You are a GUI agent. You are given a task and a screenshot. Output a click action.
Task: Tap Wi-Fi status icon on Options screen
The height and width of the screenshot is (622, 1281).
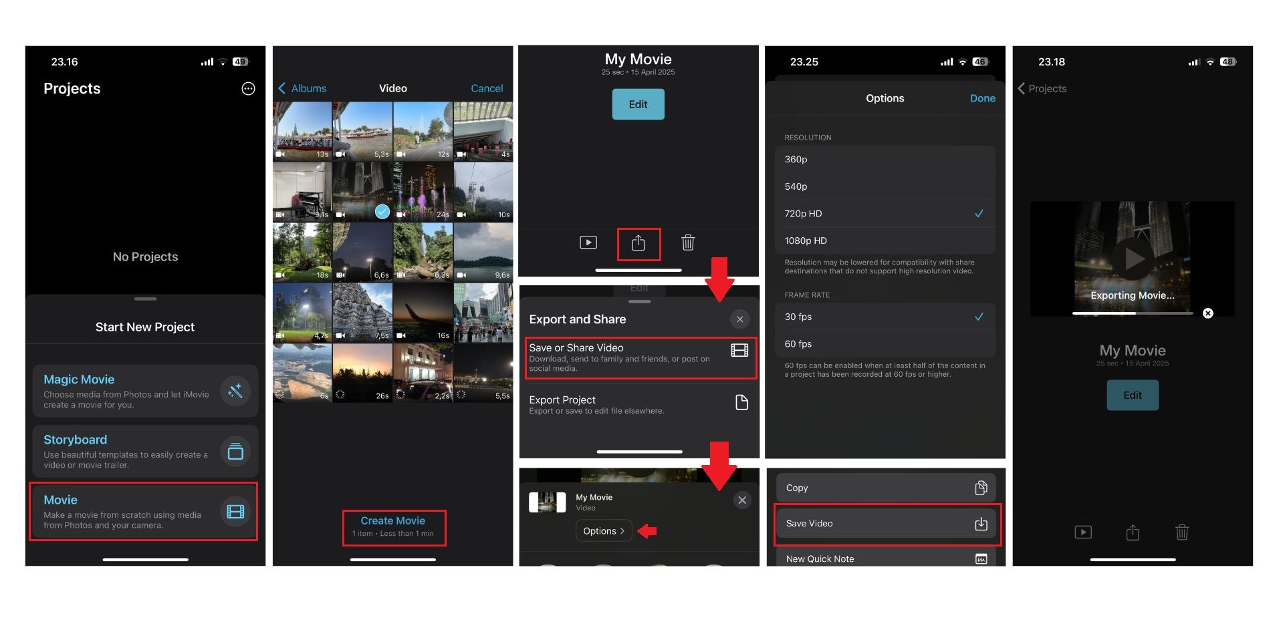click(963, 62)
